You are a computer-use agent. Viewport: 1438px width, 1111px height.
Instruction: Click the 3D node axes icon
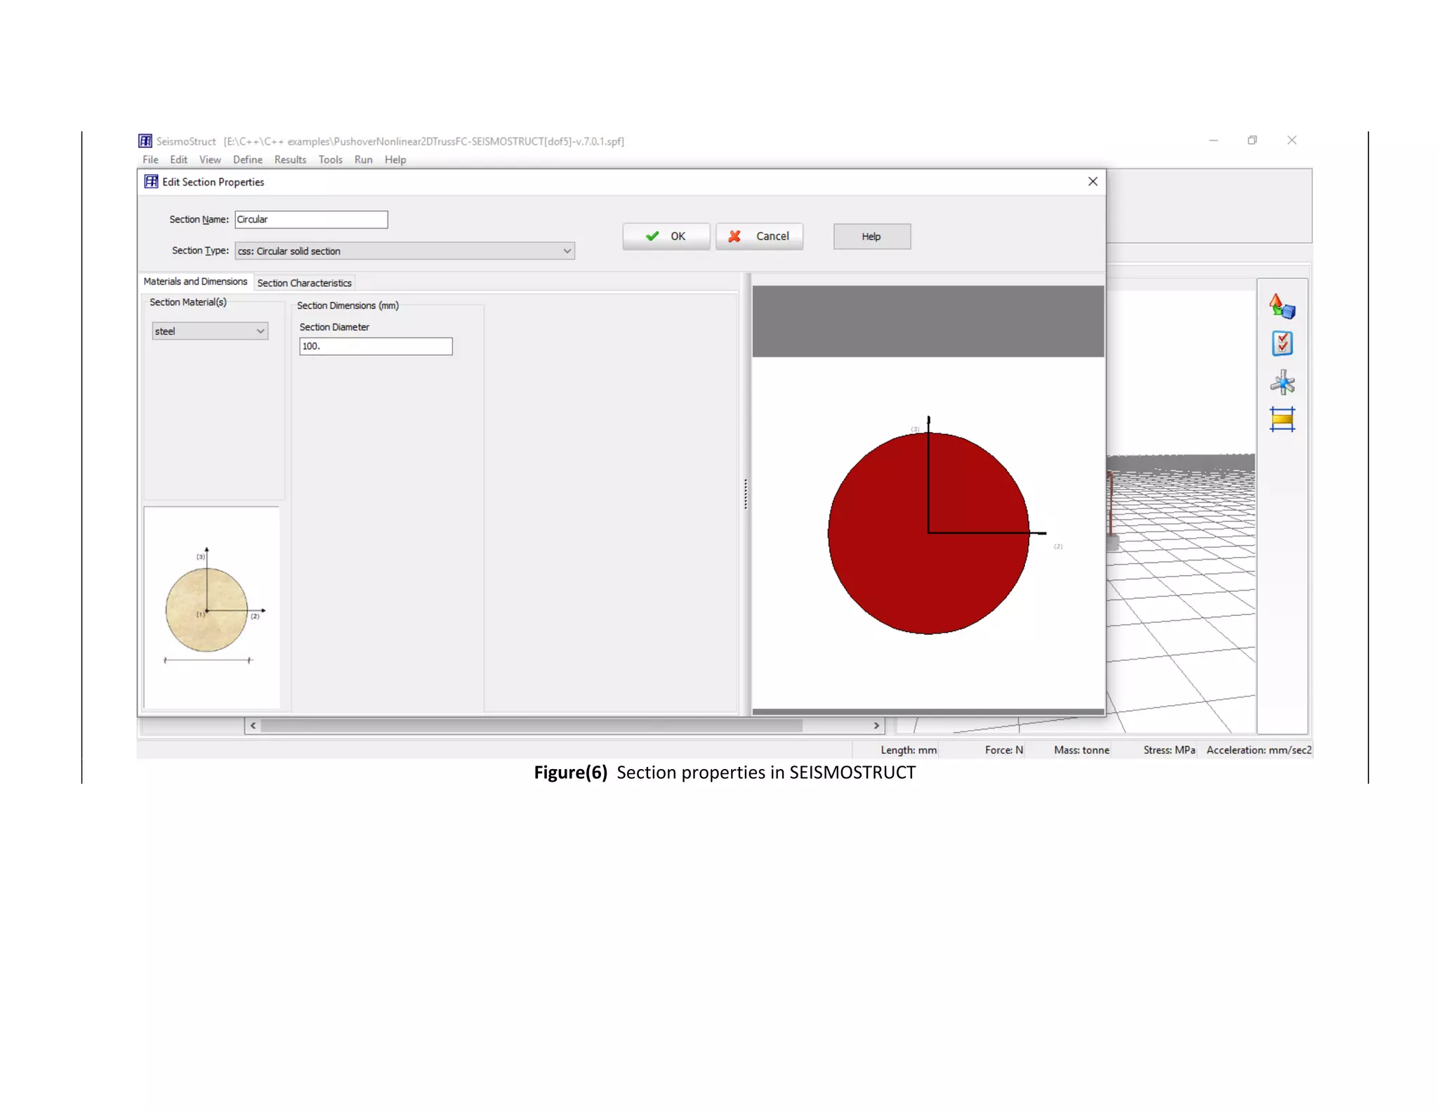1281,383
